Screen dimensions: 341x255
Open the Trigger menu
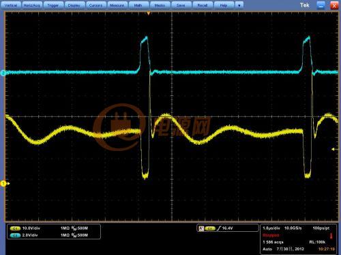coord(53,5)
